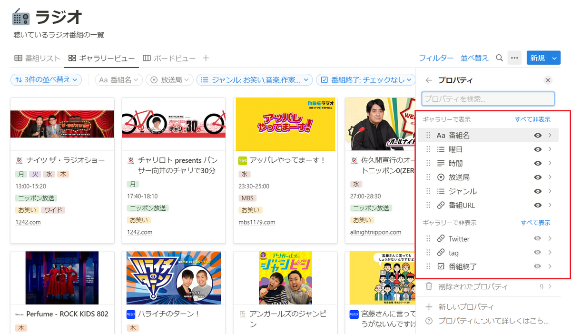Click drag handle of 番組URL property
Viewport: 571px width, 334px height.
[428, 206]
